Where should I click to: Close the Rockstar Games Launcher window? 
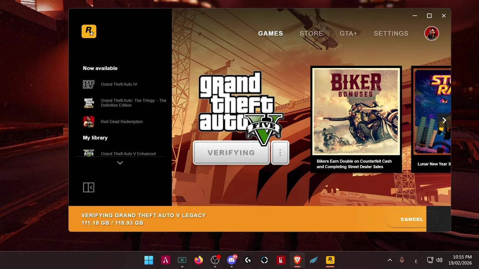coord(444,16)
